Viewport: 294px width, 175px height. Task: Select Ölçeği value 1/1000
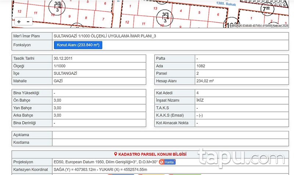pyautogui.click(x=60, y=66)
